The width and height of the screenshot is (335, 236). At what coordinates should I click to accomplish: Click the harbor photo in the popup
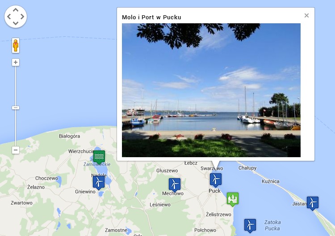coord(211,90)
